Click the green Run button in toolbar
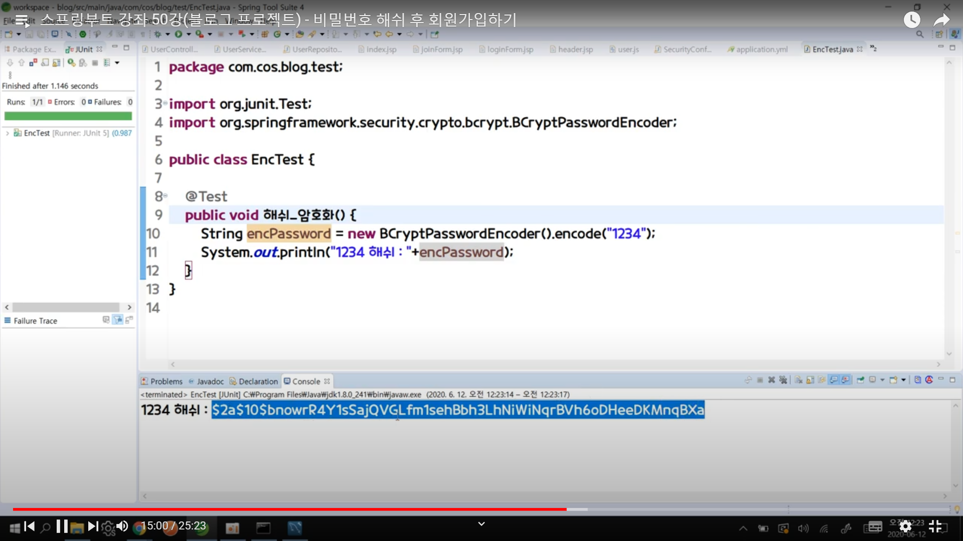This screenshot has width=963, height=541. 179,34
